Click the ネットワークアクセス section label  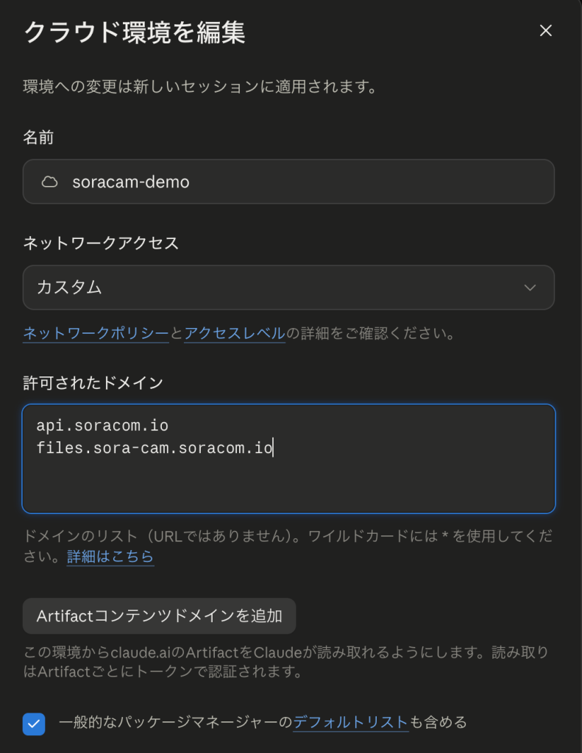pyautogui.click(x=101, y=243)
